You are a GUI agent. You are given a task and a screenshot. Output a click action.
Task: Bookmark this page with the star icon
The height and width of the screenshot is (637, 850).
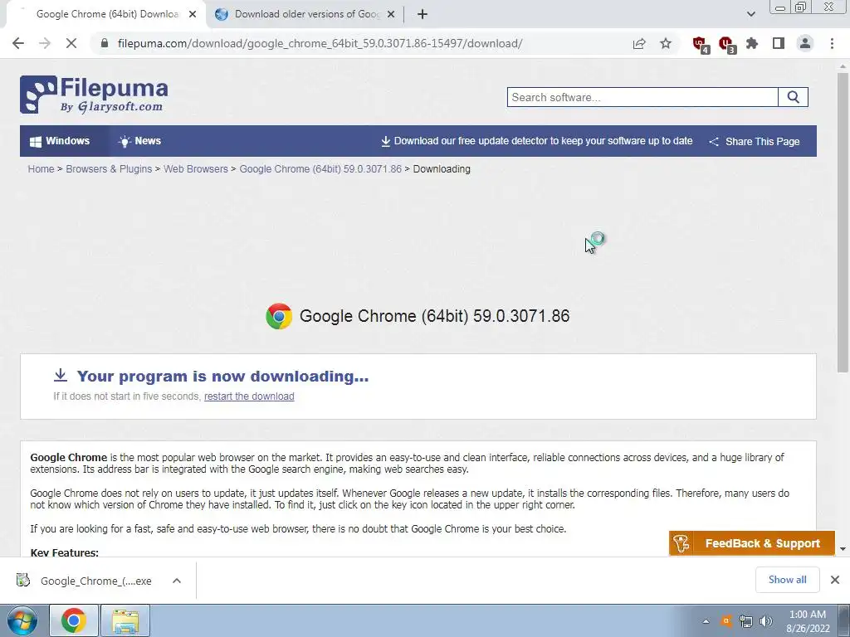click(x=666, y=43)
